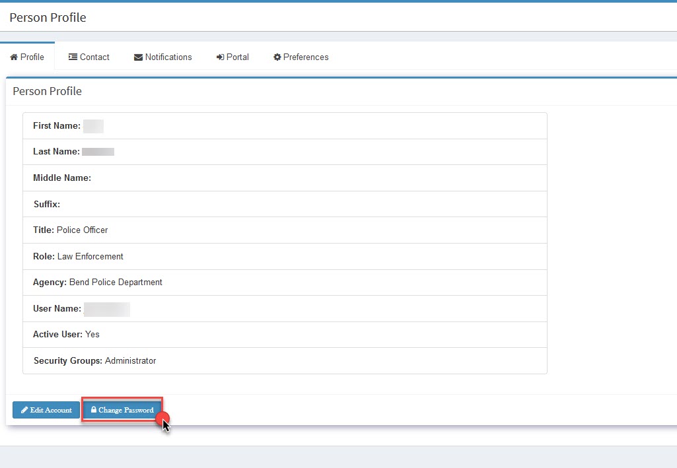Select the Police Officer title value
Viewport: 677px width, 468px height.
point(83,230)
